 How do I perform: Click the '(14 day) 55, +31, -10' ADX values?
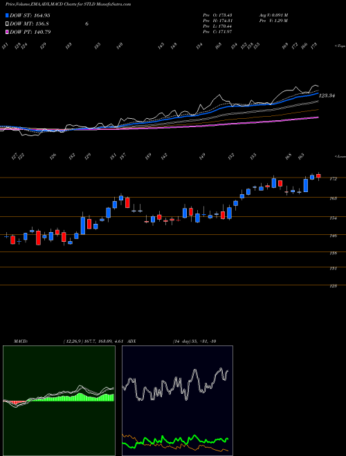[x=194, y=341]
